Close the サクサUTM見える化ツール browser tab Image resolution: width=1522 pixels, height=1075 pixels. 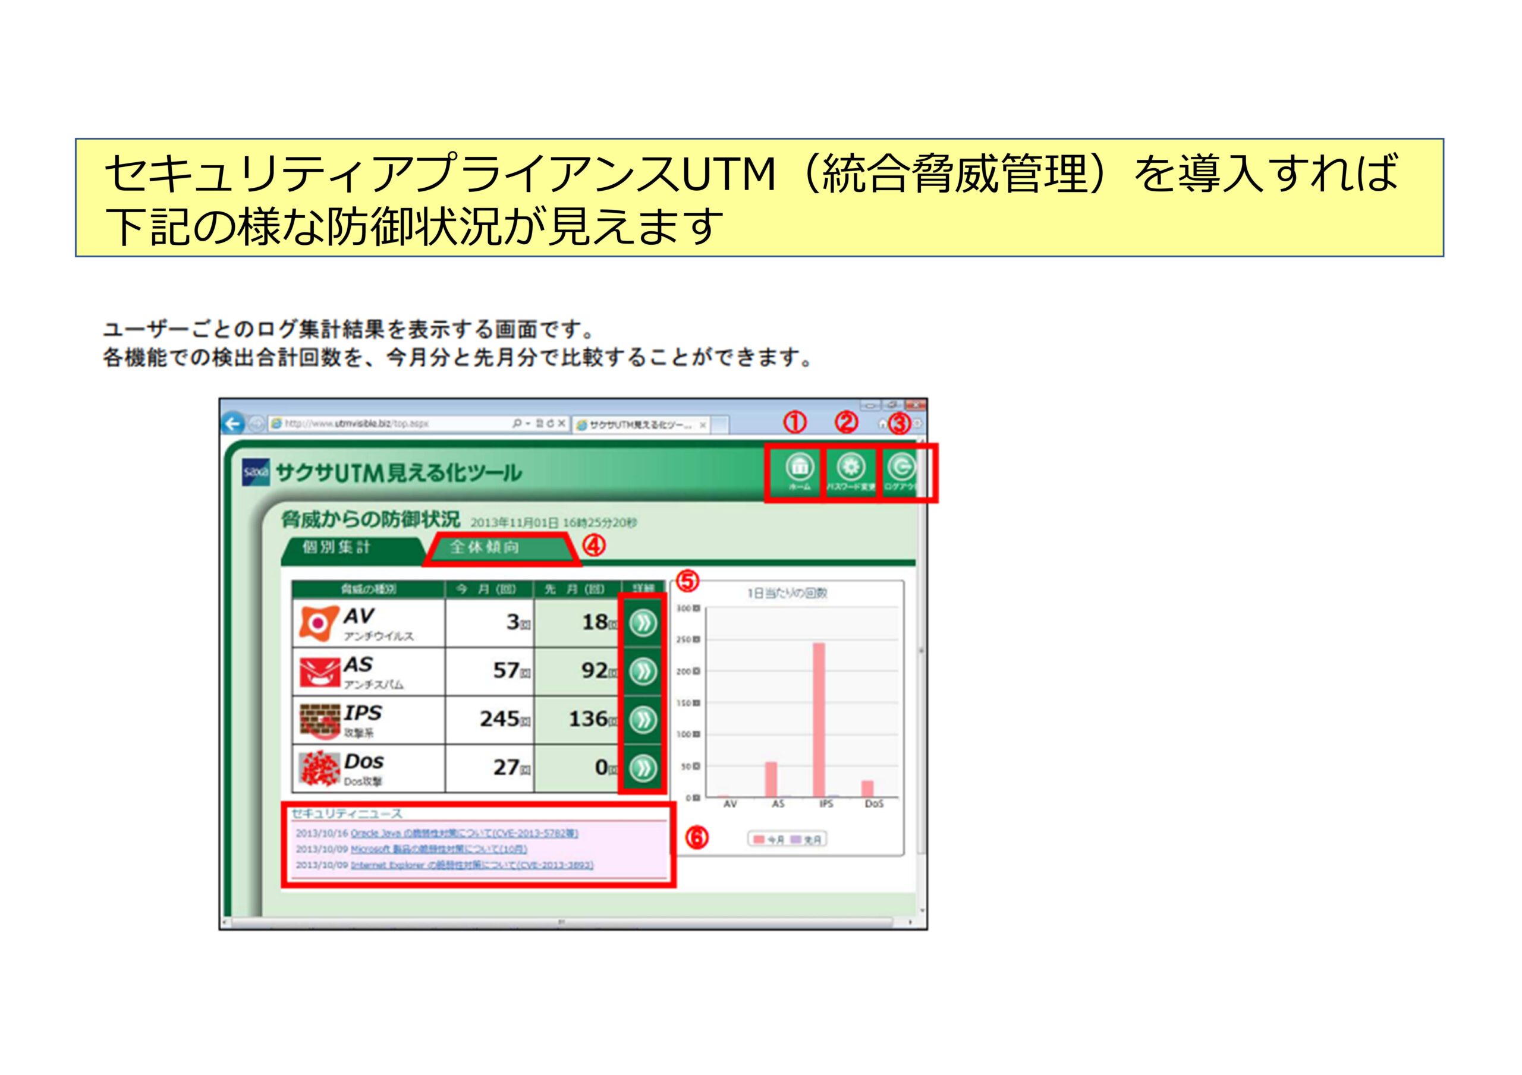703,425
